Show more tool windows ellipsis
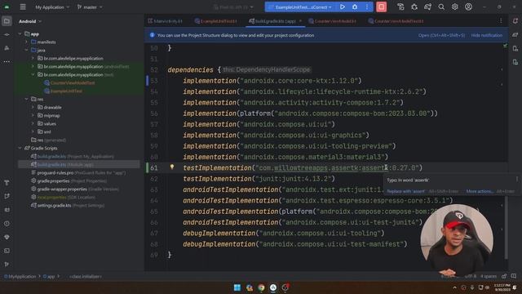Viewport: 522px width, 294px height. click(7, 62)
